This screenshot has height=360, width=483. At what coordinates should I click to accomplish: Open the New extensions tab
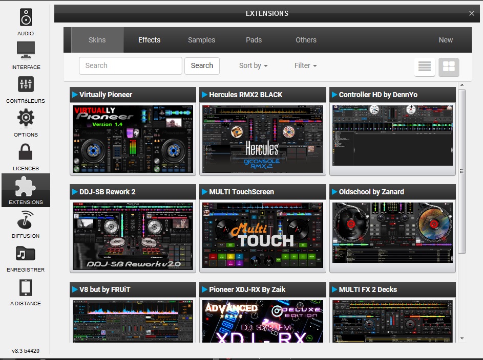[x=446, y=40]
